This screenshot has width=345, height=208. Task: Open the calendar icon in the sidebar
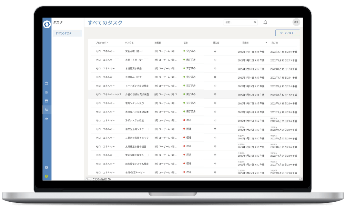[47, 101]
